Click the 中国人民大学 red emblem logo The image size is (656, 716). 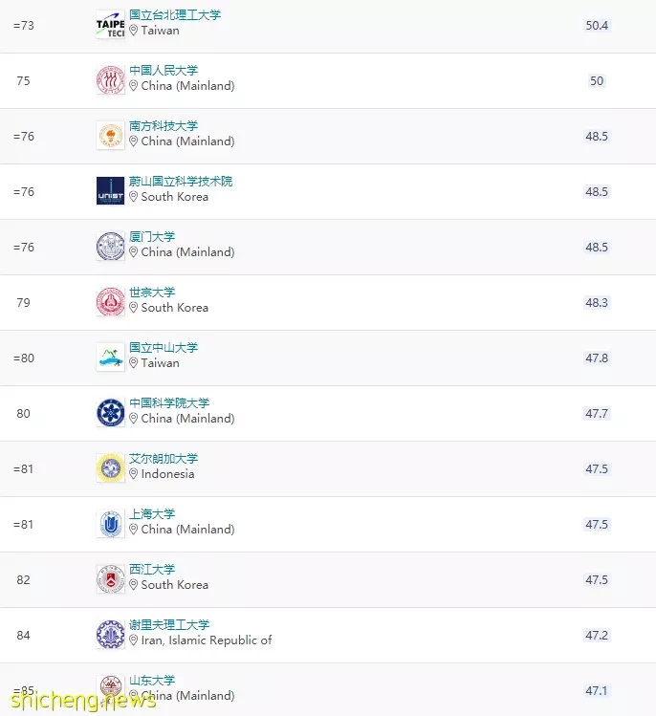click(111, 80)
